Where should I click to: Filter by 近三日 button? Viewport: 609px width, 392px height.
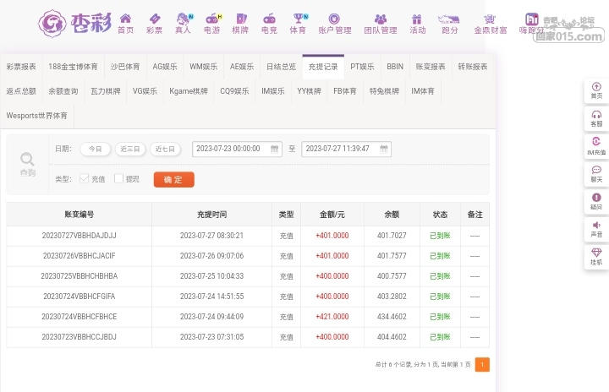(x=130, y=149)
